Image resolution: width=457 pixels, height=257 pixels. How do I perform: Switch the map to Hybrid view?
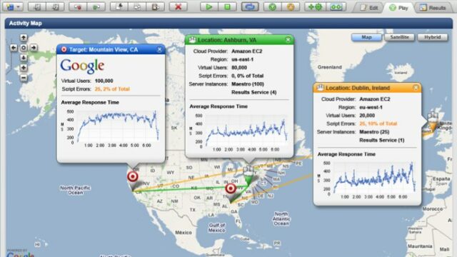coord(433,37)
